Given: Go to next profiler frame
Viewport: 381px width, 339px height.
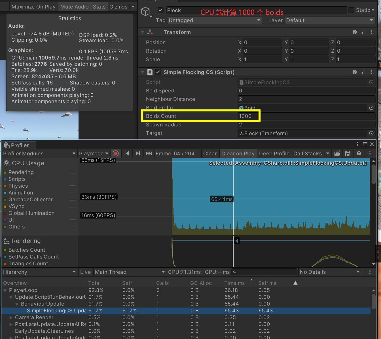Looking at the screenshot, I should pos(138,153).
